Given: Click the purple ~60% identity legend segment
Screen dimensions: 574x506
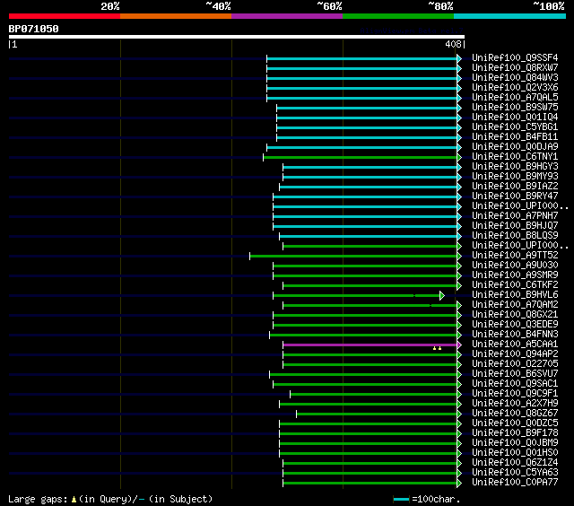Looking at the screenshot, I should 287,16.
